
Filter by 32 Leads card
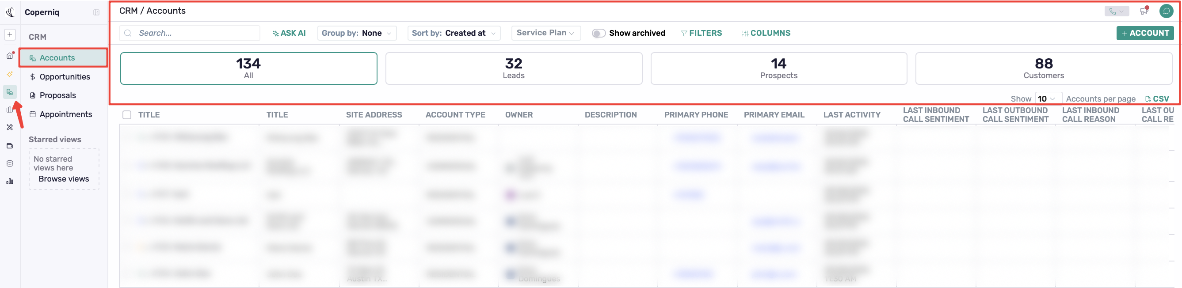pyautogui.click(x=514, y=68)
